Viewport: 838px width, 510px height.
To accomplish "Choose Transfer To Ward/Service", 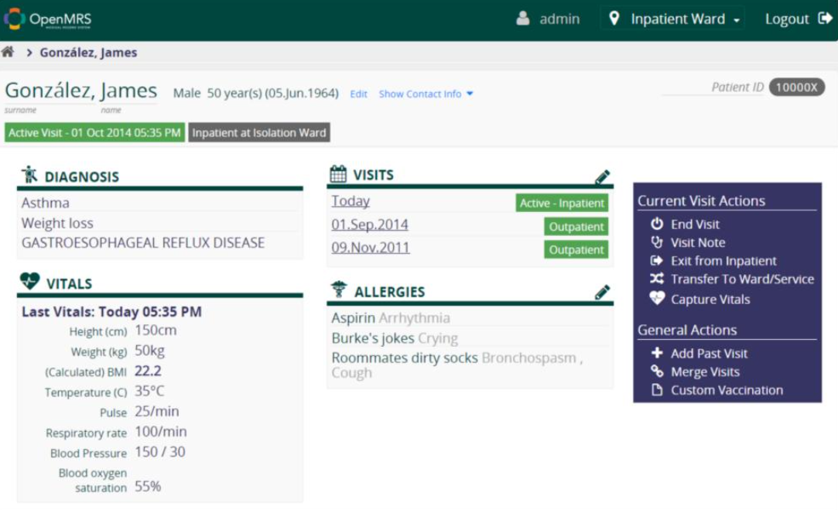I will point(742,279).
